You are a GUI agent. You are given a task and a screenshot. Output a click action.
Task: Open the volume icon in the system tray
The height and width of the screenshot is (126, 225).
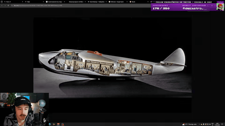click(210, 124)
